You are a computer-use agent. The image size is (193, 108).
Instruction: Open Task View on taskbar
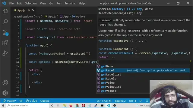58,105
